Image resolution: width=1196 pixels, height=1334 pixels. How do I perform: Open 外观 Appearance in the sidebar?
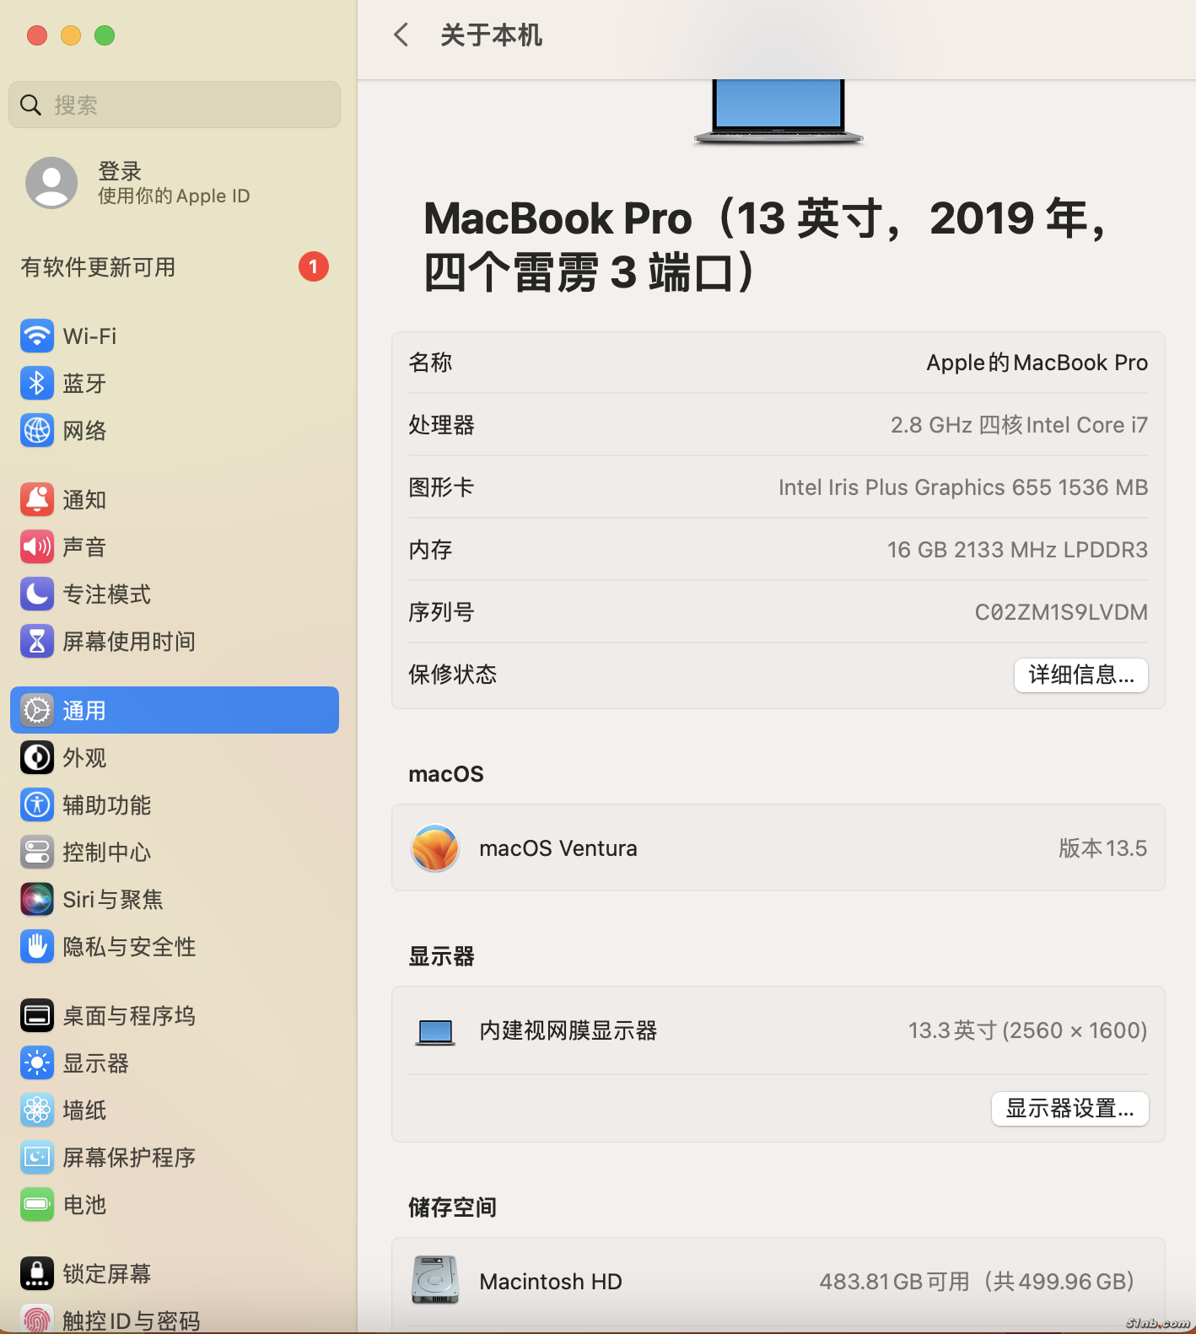pos(84,757)
